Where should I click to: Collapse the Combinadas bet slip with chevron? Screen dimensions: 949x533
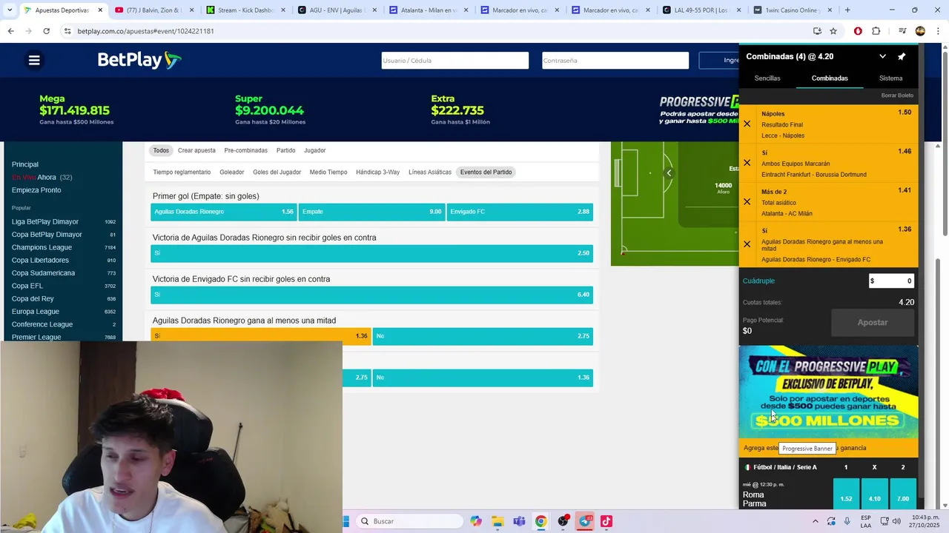point(882,56)
